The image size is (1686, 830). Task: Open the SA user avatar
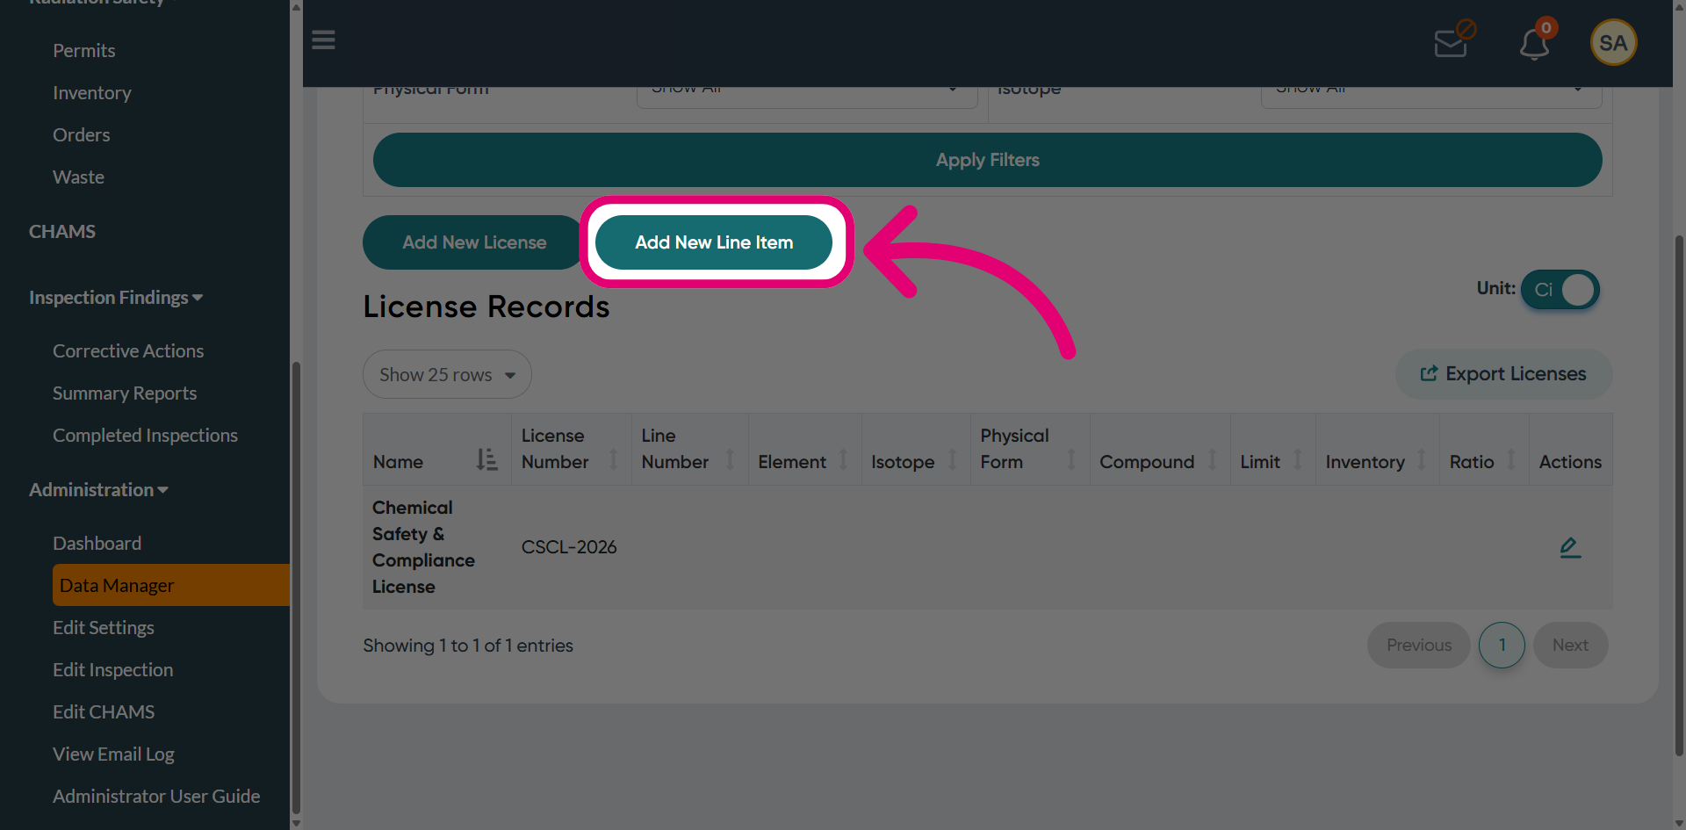click(x=1613, y=42)
